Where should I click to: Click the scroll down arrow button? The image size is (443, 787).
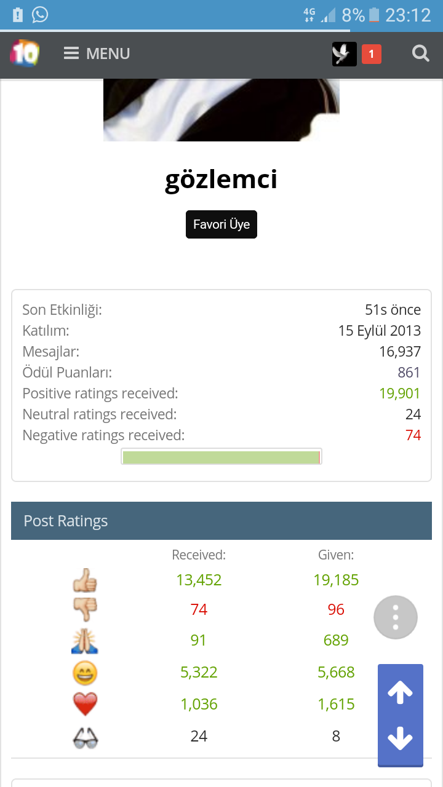tap(400, 738)
